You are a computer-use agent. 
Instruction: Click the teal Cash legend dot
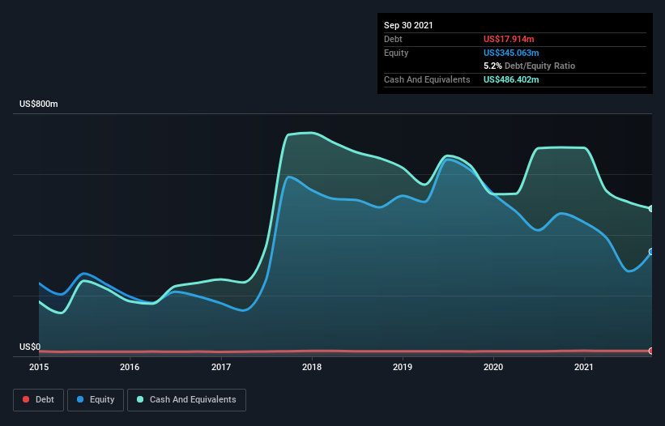tap(140, 399)
